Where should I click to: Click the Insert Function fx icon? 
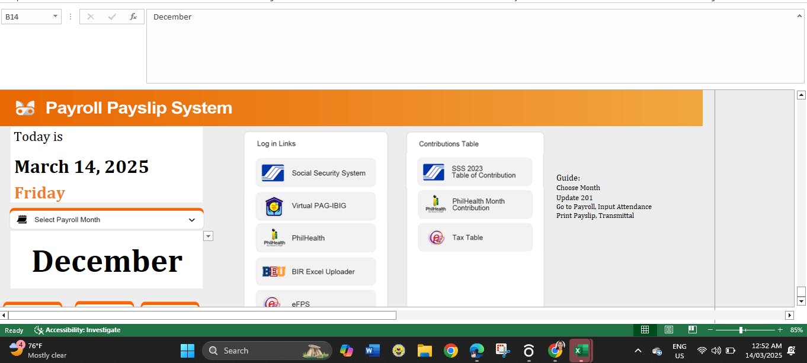tap(133, 17)
